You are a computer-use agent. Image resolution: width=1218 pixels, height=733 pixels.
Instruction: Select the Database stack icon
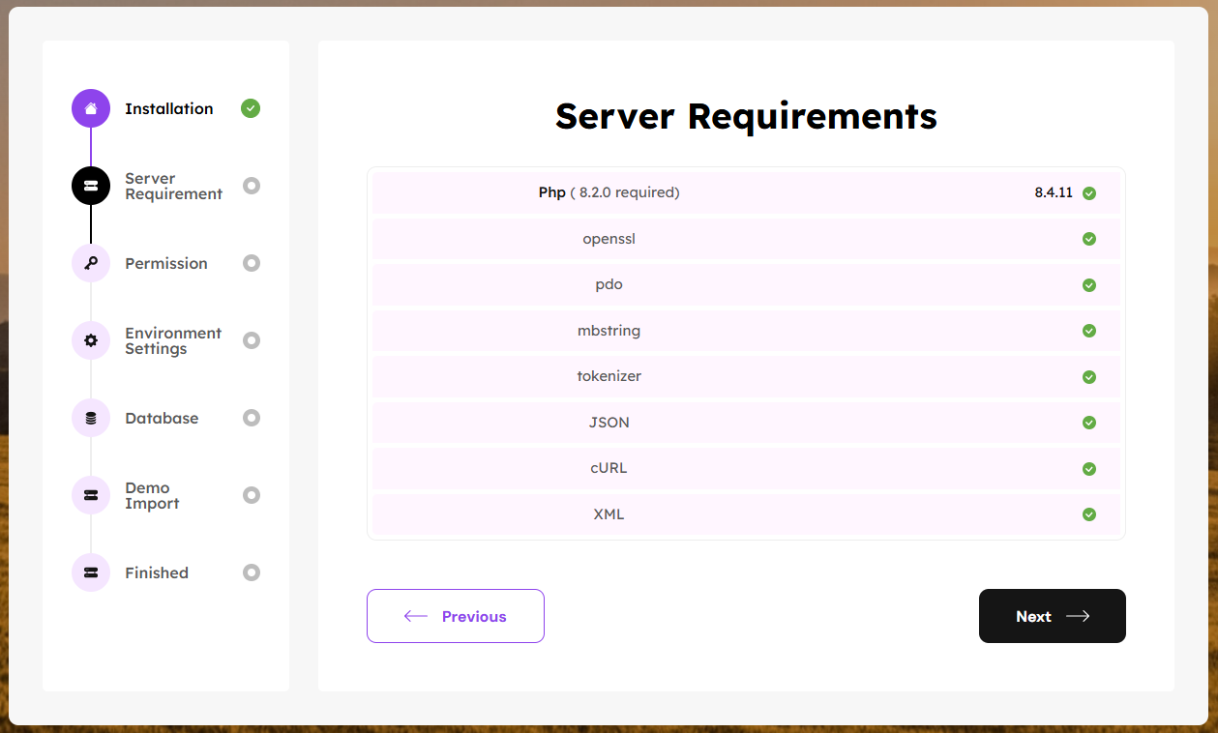[91, 418]
